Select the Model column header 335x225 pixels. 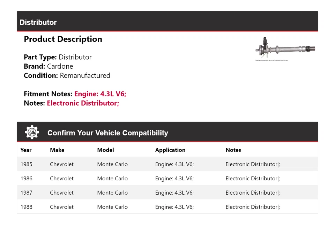105,150
